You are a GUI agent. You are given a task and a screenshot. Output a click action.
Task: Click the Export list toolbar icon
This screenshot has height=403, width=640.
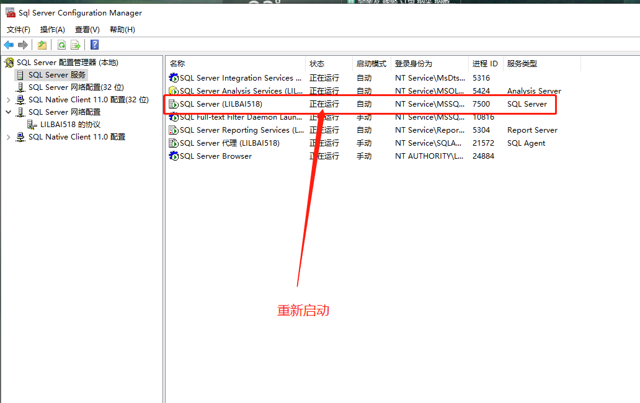[76, 45]
